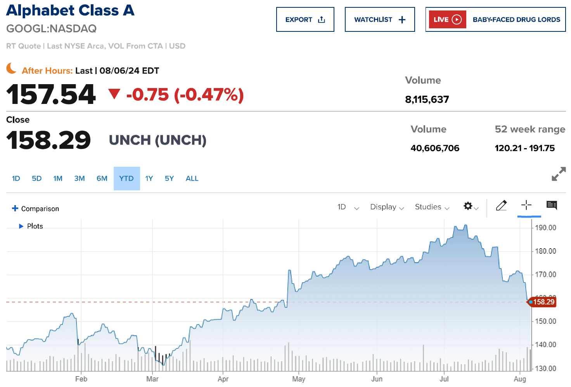Select the YTD time range tab

click(x=126, y=178)
